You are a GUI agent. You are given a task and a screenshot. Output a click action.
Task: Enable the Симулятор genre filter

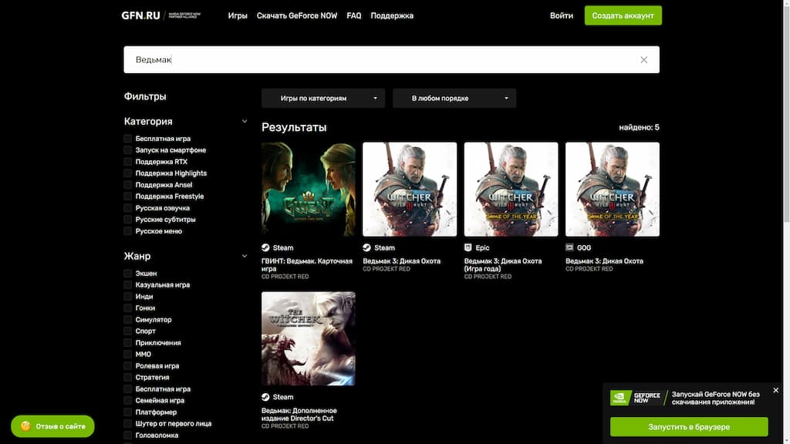tap(128, 320)
